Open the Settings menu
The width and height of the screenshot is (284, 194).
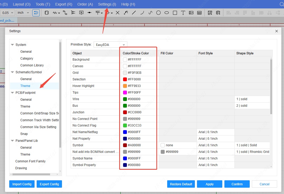click(x=107, y=4)
